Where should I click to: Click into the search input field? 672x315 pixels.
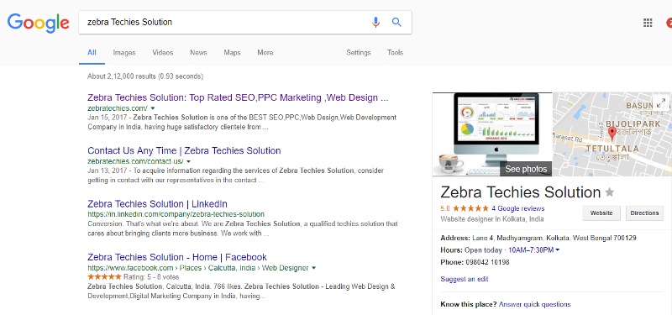click(x=223, y=23)
